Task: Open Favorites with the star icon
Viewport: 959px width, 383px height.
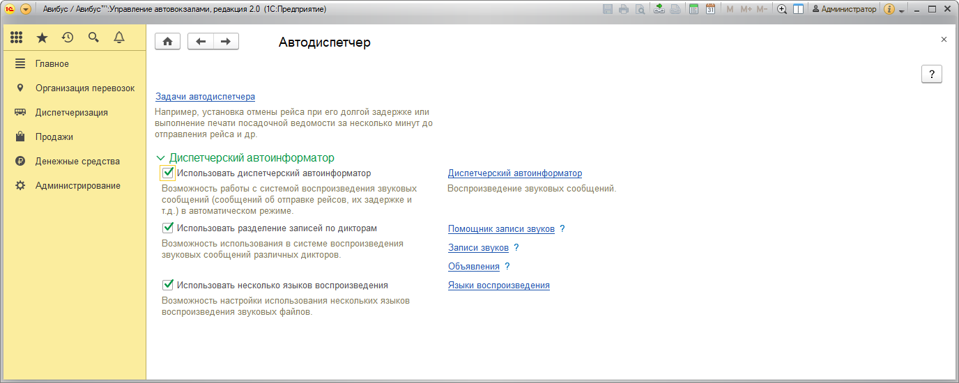Action: point(42,38)
